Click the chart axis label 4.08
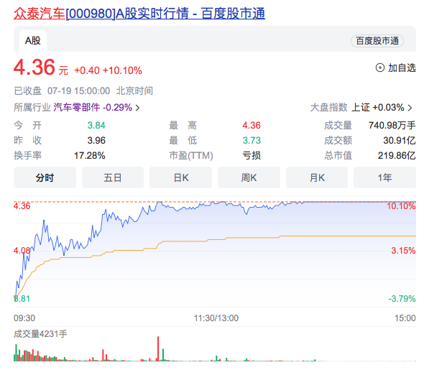The height and width of the screenshot is (370, 424). (22, 251)
